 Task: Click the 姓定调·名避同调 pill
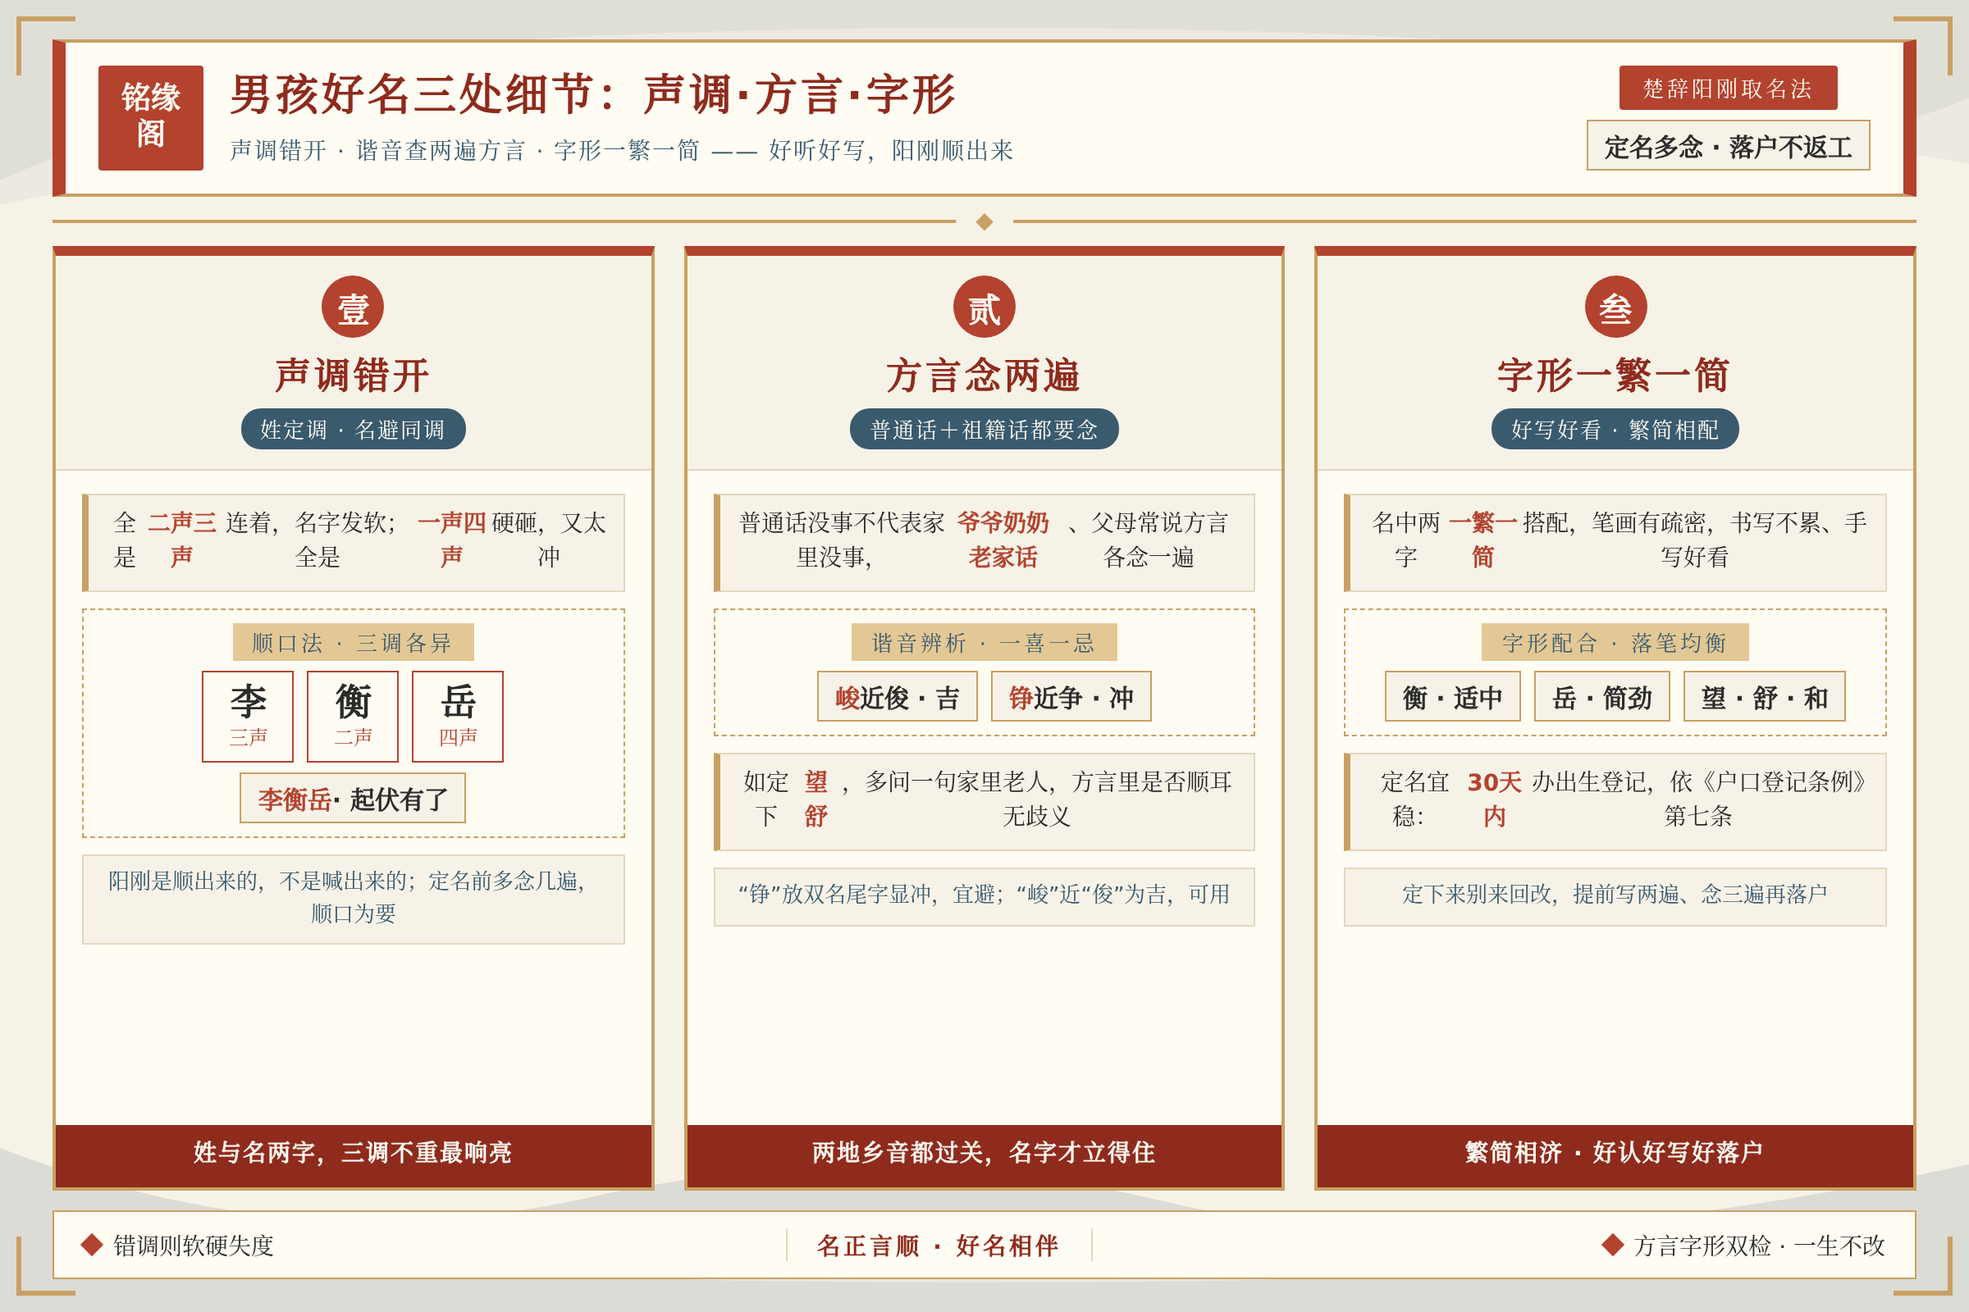(x=354, y=429)
